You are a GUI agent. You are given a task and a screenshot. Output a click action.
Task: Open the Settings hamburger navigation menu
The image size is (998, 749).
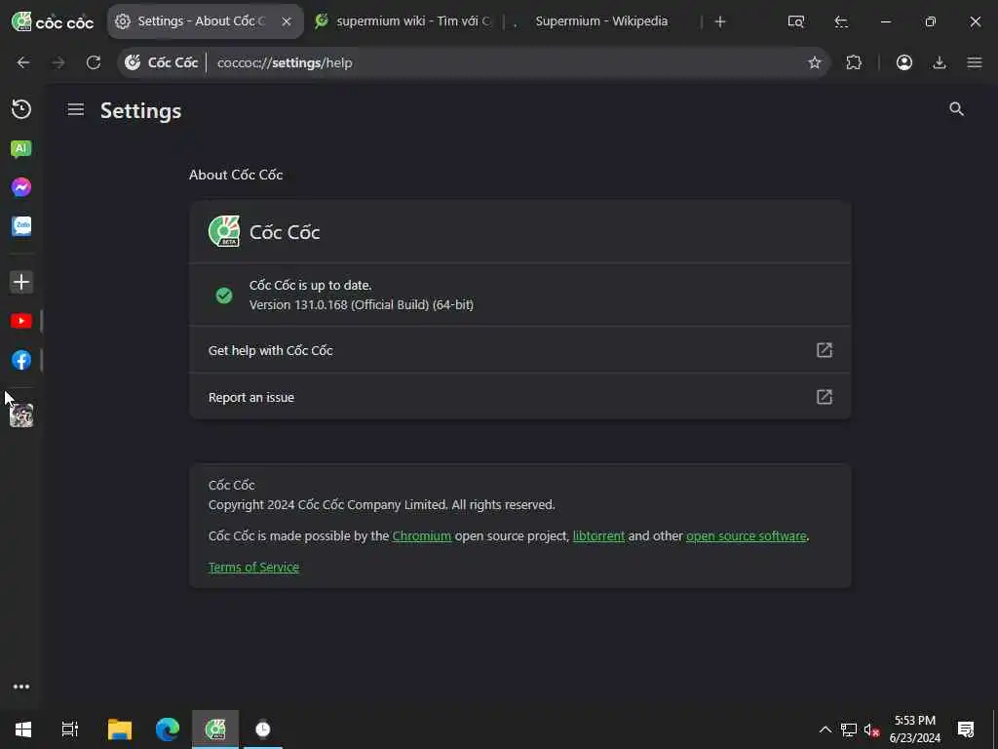[76, 109]
